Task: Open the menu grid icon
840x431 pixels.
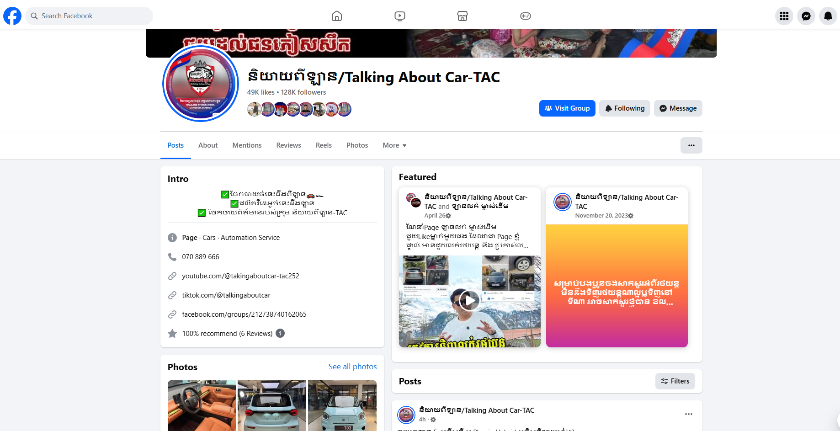Action: 784,16
